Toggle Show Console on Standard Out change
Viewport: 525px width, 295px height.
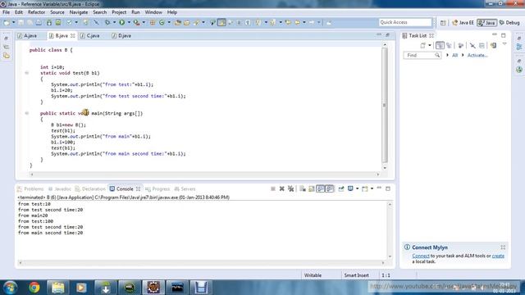(x=321, y=189)
